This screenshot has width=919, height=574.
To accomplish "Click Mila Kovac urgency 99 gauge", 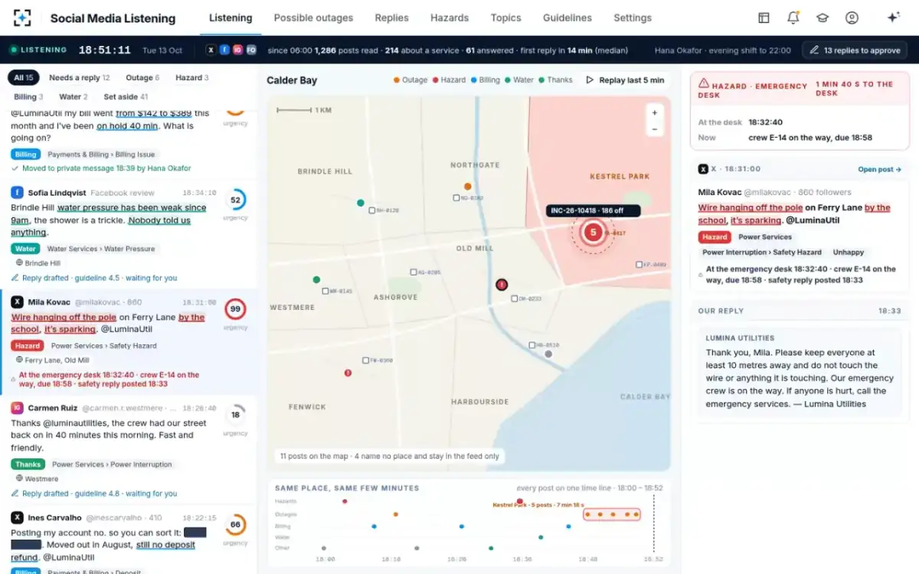I will (x=235, y=309).
